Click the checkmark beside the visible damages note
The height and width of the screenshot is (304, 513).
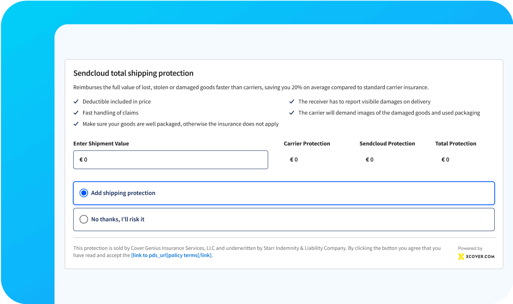(292, 101)
